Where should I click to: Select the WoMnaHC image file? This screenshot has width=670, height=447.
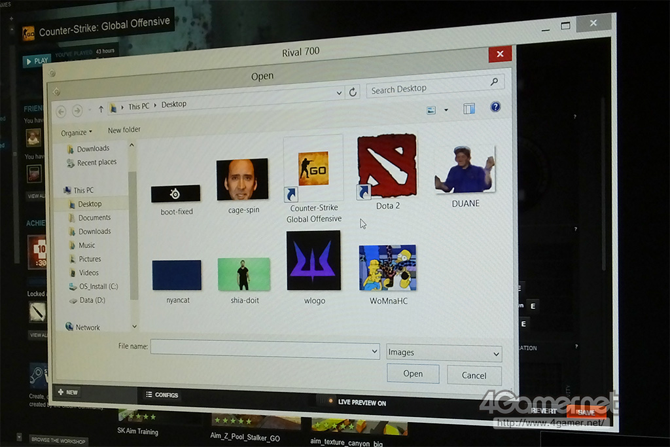click(x=388, y=274)
